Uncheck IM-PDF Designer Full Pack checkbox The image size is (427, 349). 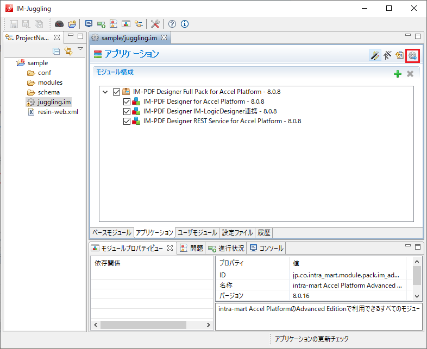coord(116,92)
